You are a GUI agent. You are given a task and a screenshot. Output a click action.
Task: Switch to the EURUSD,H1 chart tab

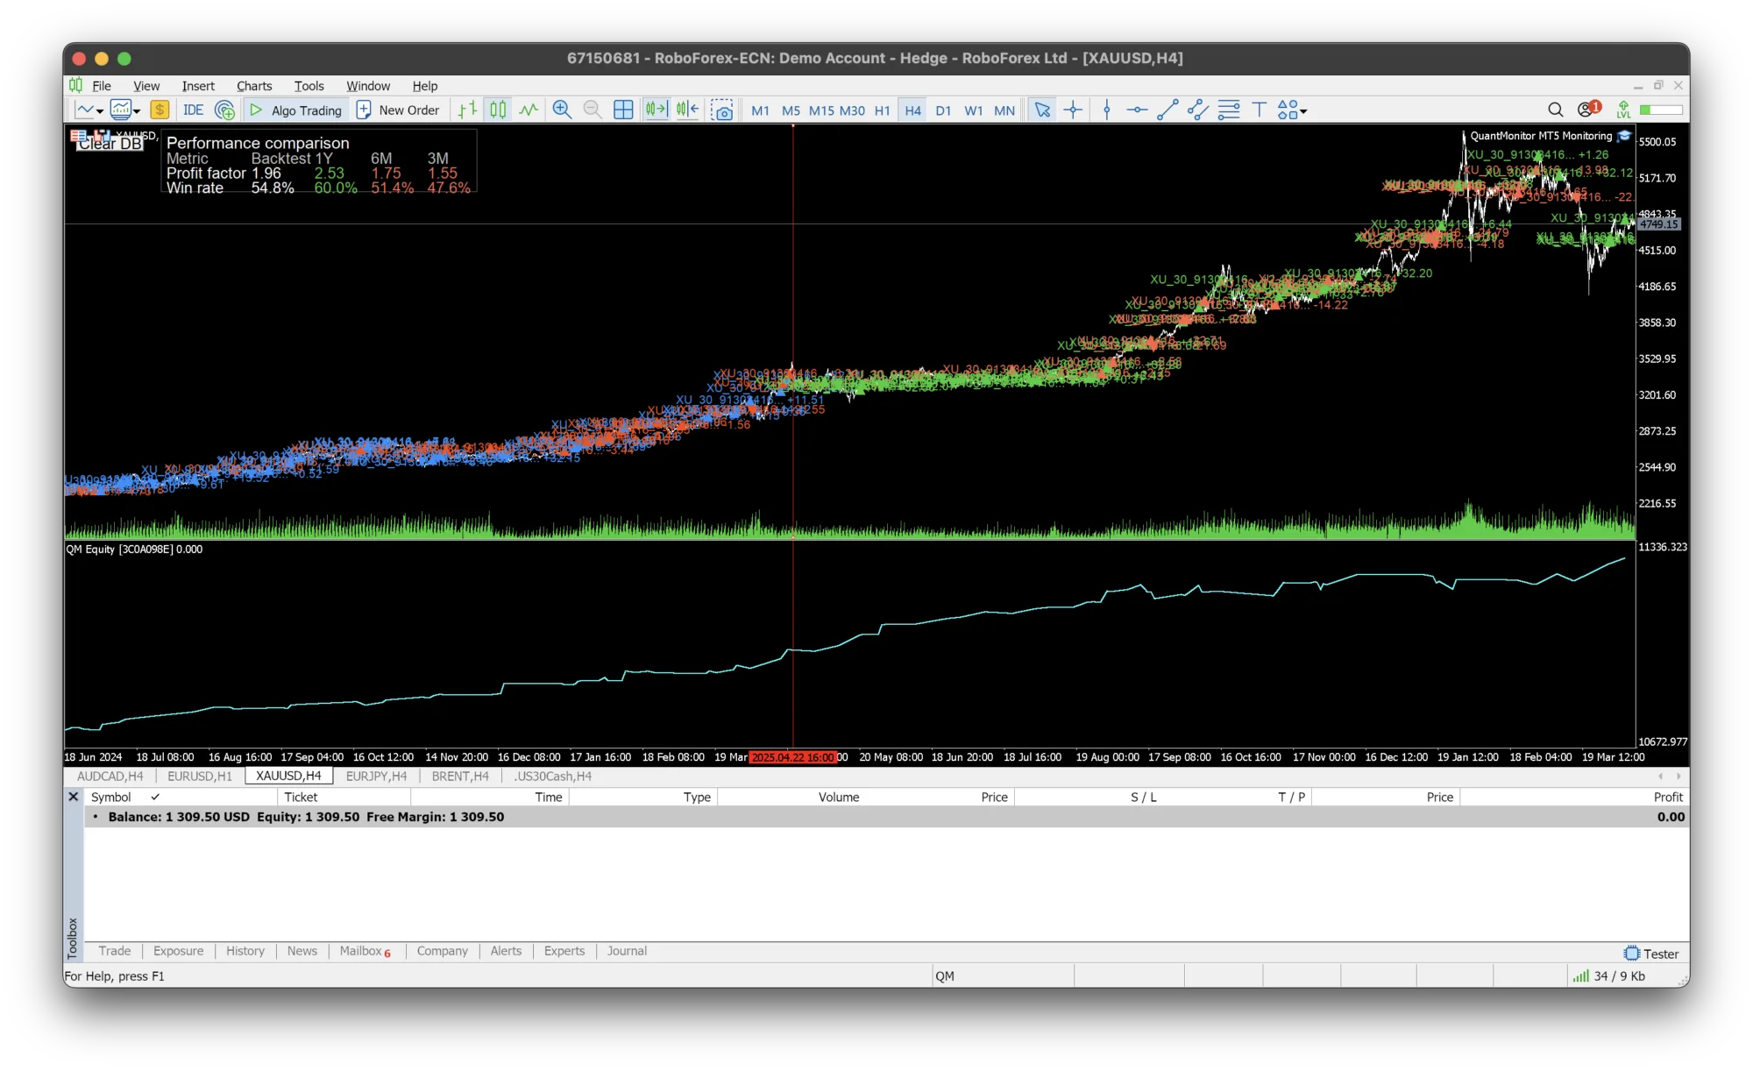coord(200,776)
